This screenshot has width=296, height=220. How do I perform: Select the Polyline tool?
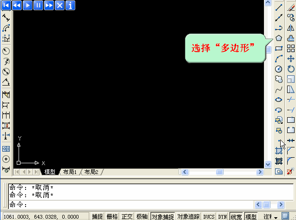tap(279, 28)
